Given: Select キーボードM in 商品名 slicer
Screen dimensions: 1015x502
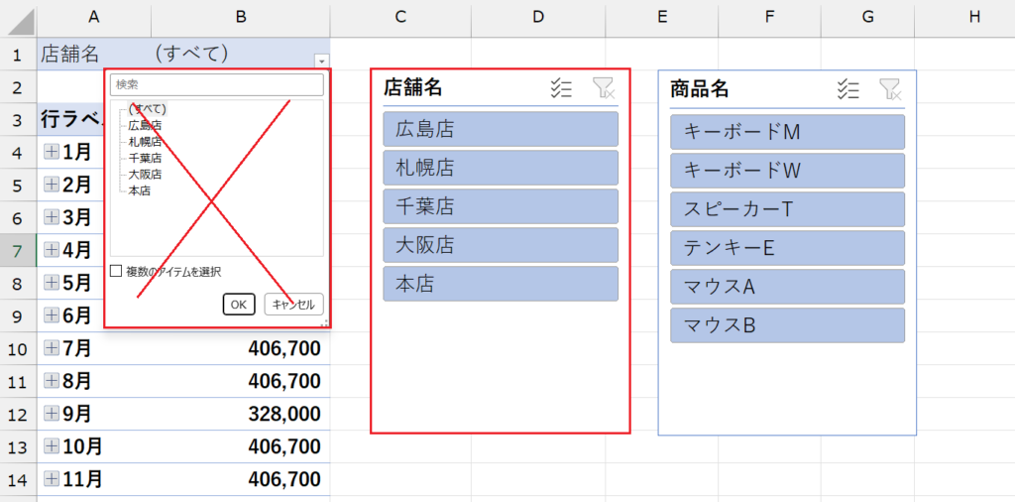Looking at the screenshot, I should click(x=787, y=132).
